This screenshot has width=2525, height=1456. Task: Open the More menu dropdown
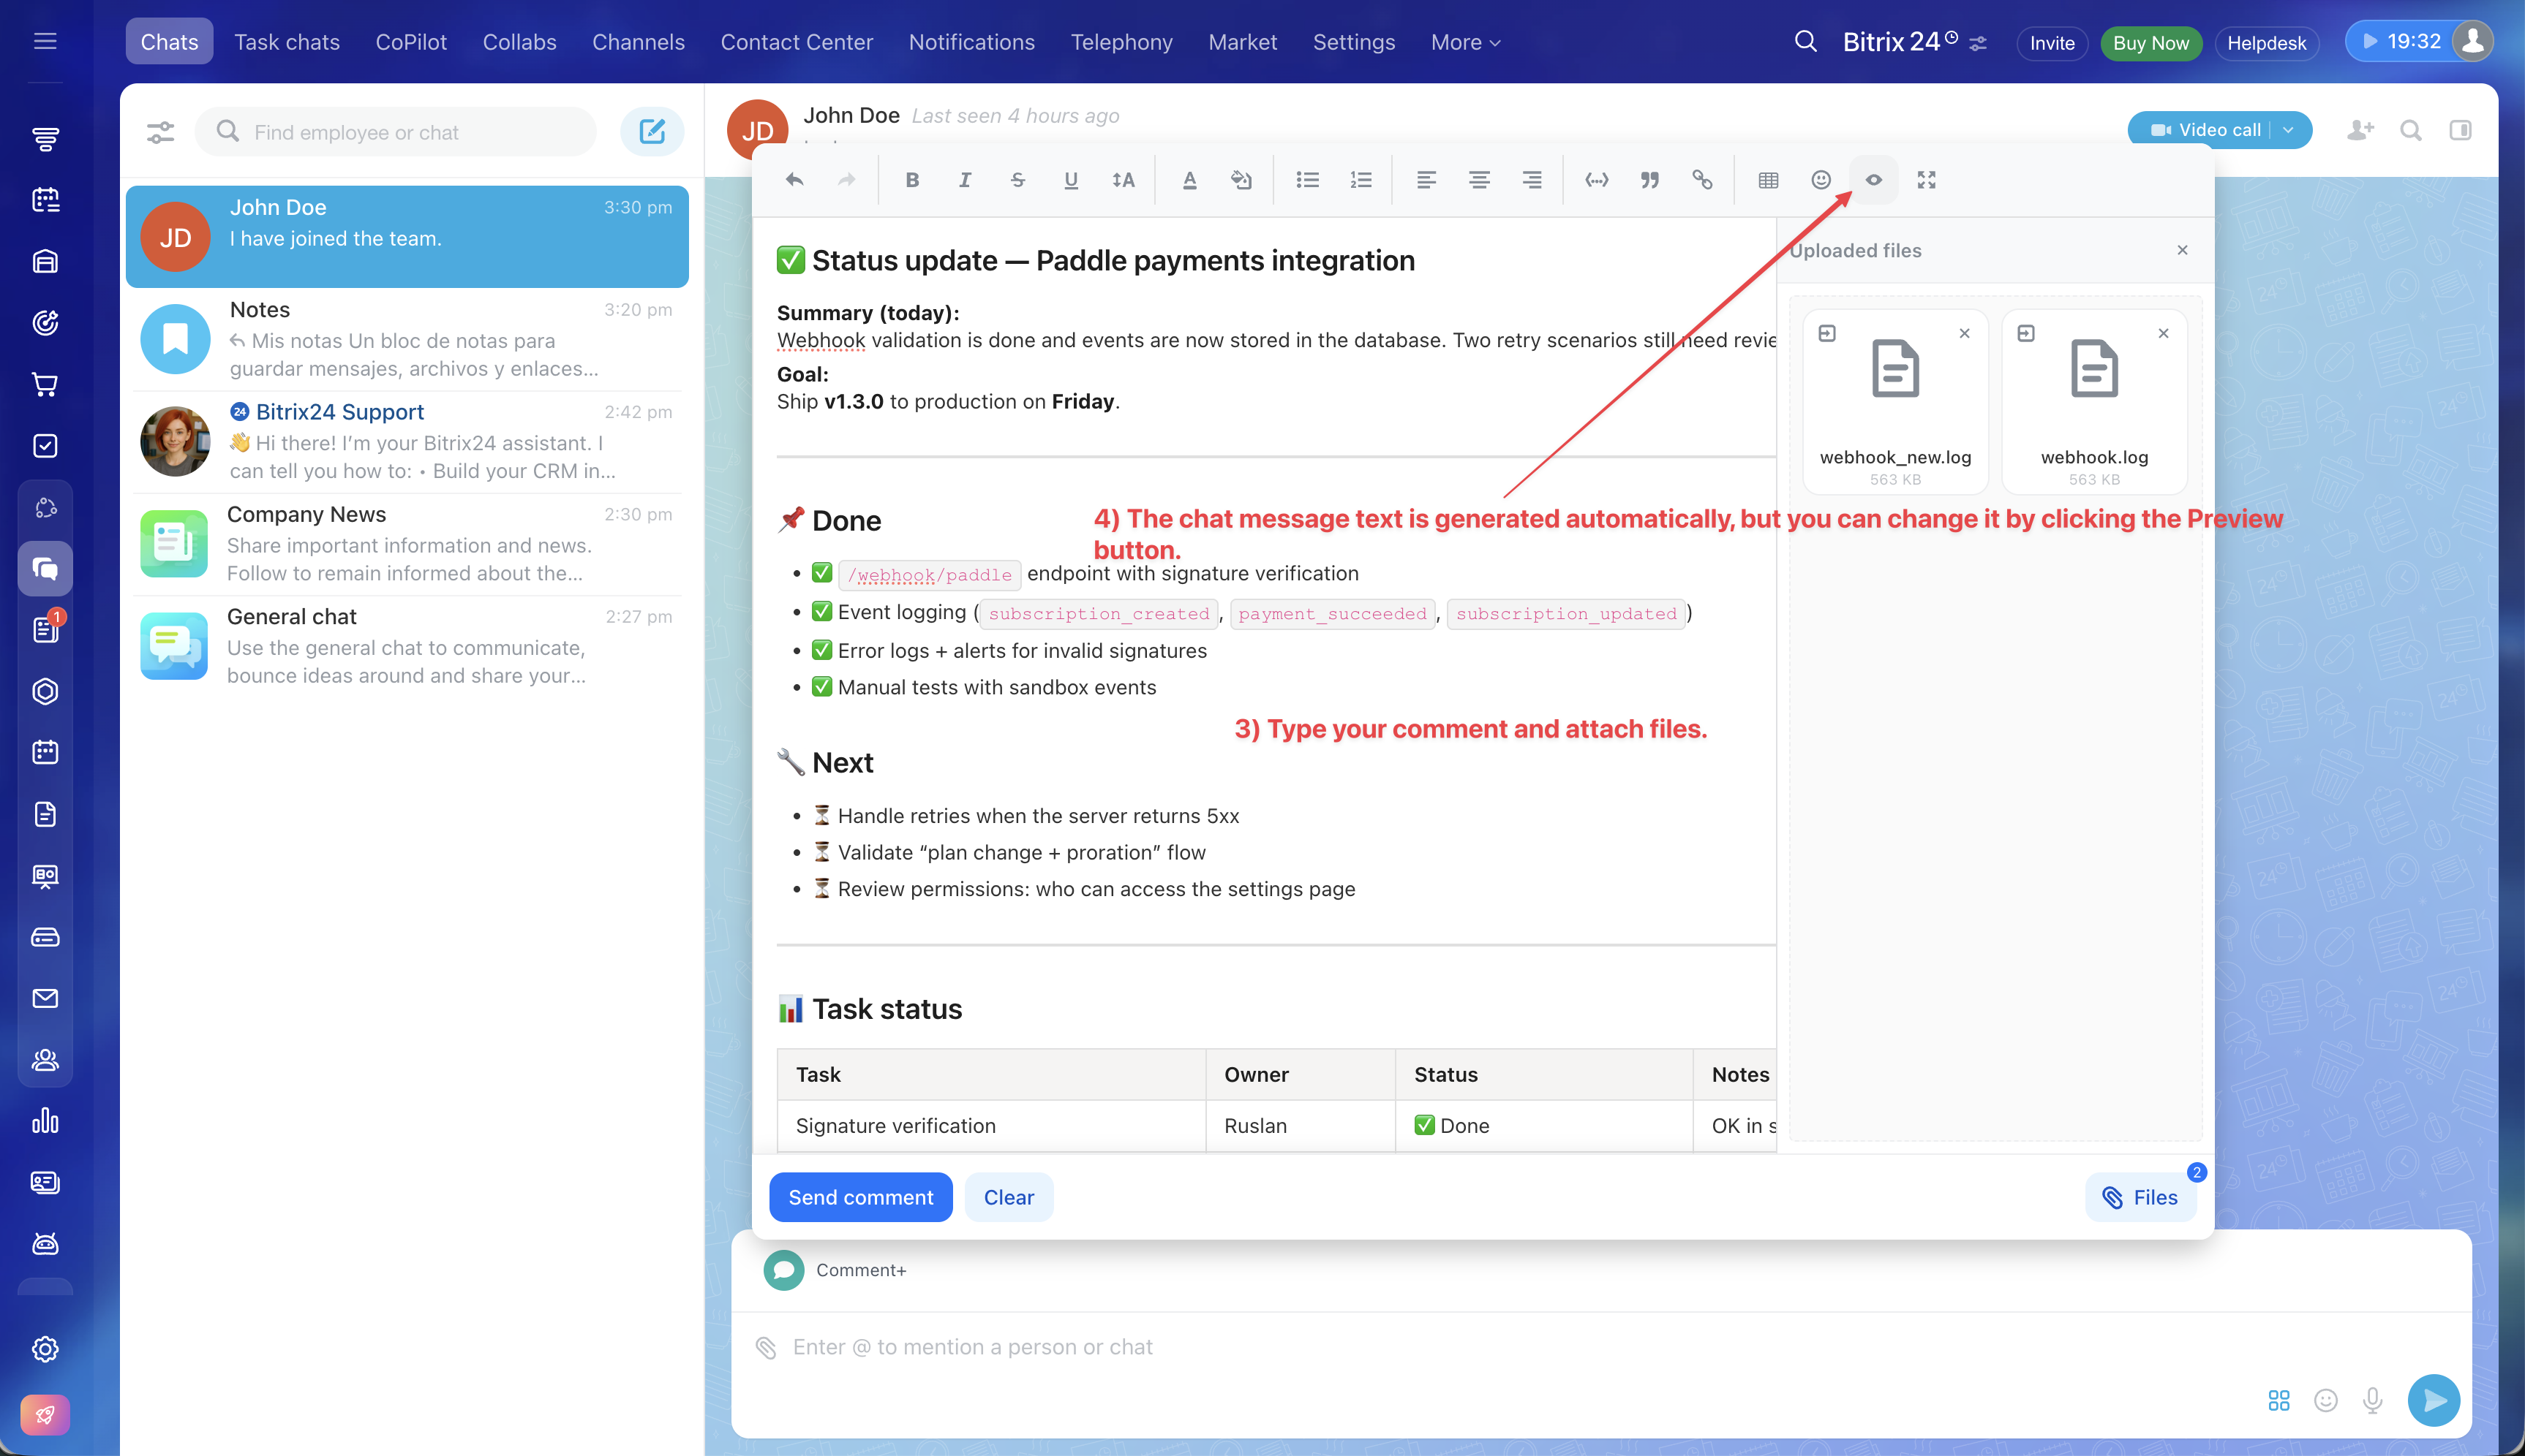point(1464,42)
